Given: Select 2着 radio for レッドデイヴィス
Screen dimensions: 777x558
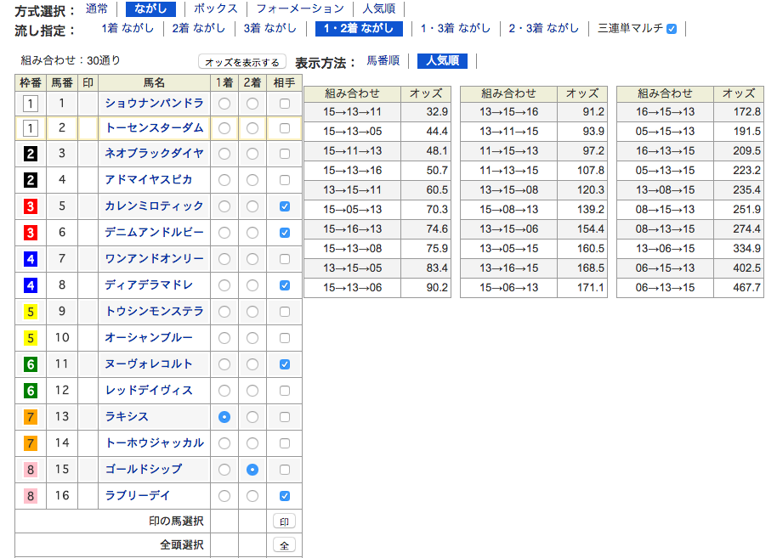Looking at the screenshot, I should coord(252,391).
